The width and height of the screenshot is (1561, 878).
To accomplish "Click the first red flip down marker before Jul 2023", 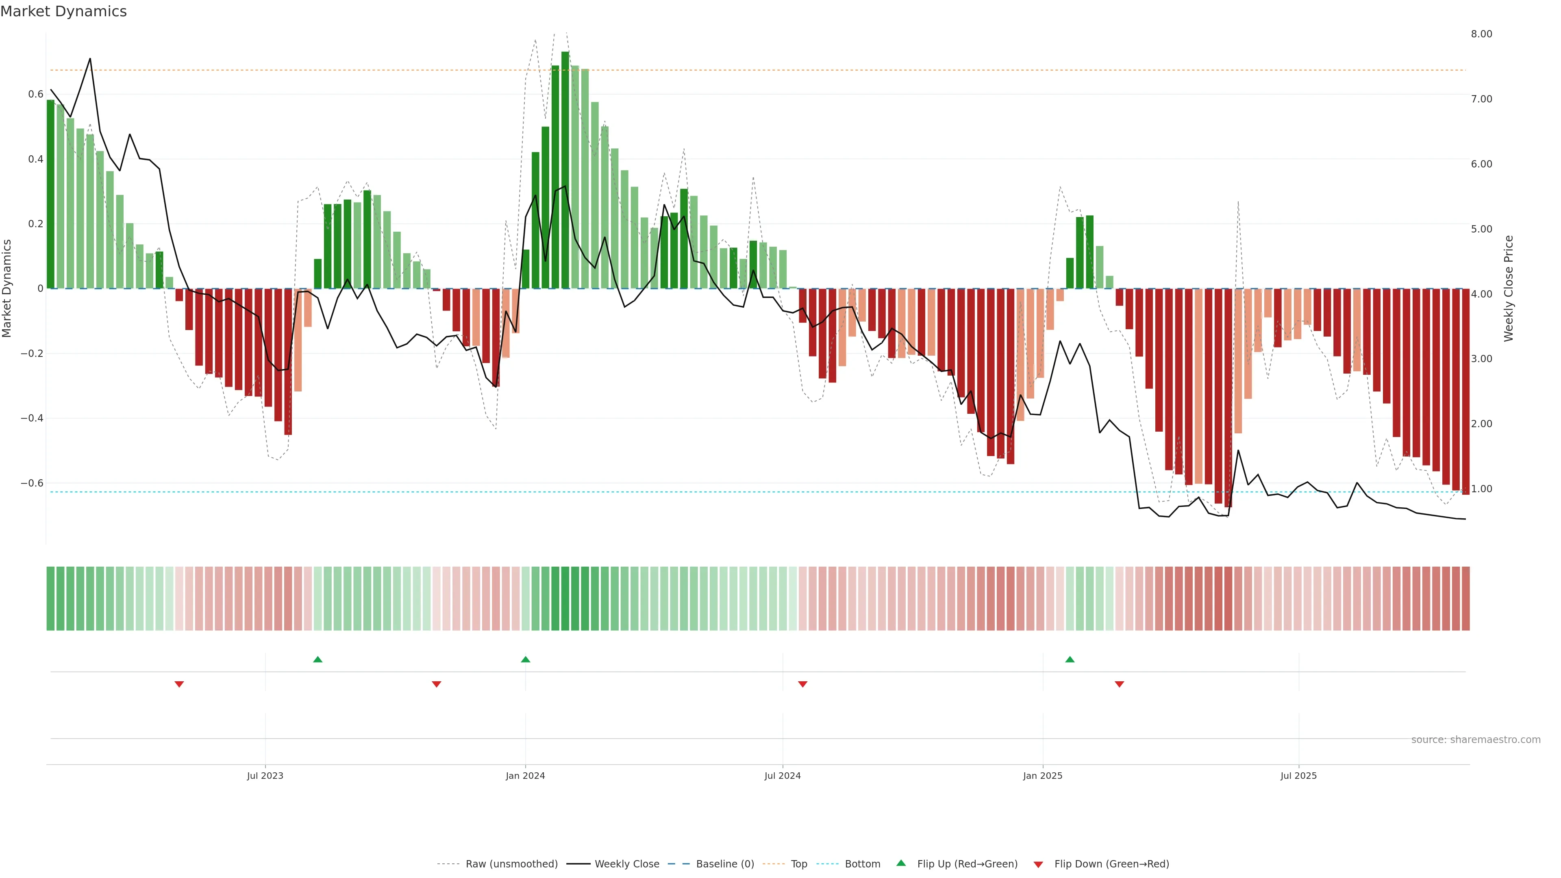I will tap(179, 684).
